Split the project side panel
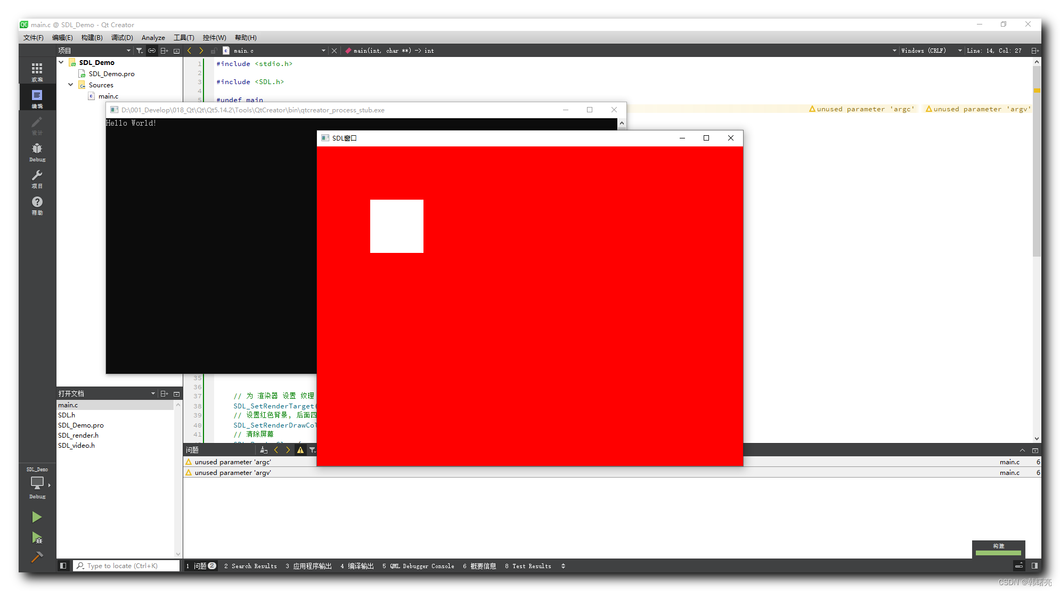1060x591 pixels. [164, 51]
